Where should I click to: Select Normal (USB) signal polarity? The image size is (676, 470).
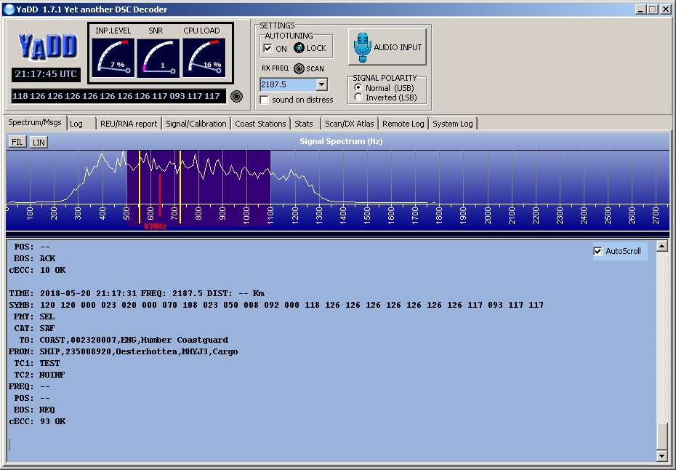click(x=358, y=87)
